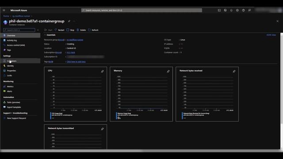Open the CPU usage chart

(x=76, y=94)
